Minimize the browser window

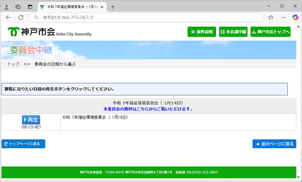click(269, 6)
